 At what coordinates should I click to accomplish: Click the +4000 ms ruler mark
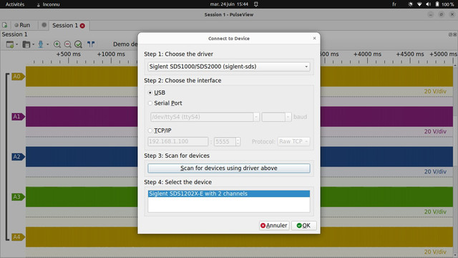367,54
